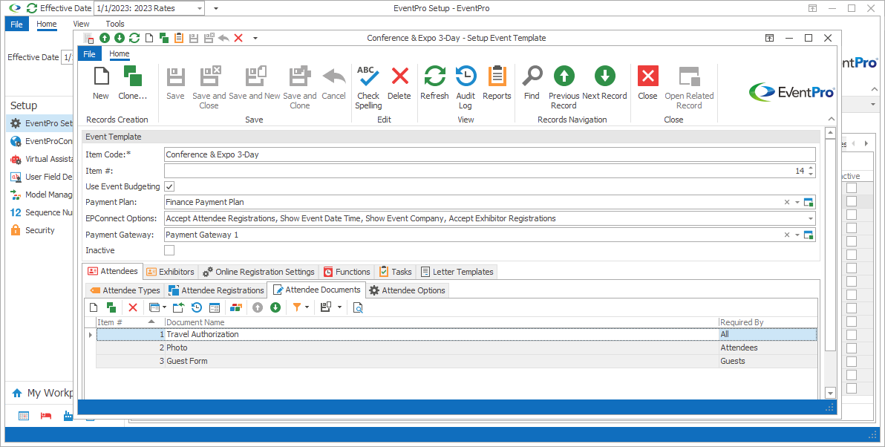Open the Letter Templates tab
This screenshot has height=447, width=885.
click(457, 272)
